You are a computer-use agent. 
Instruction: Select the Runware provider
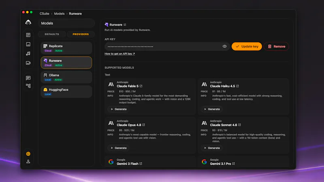(66, 63)
